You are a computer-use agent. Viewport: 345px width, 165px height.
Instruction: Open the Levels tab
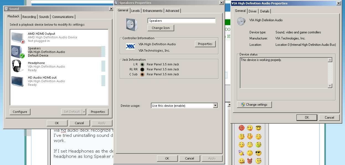click(135, 11)
